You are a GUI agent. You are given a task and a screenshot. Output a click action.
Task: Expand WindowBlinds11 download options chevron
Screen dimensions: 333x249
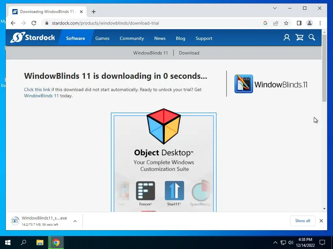coord(75,221)
